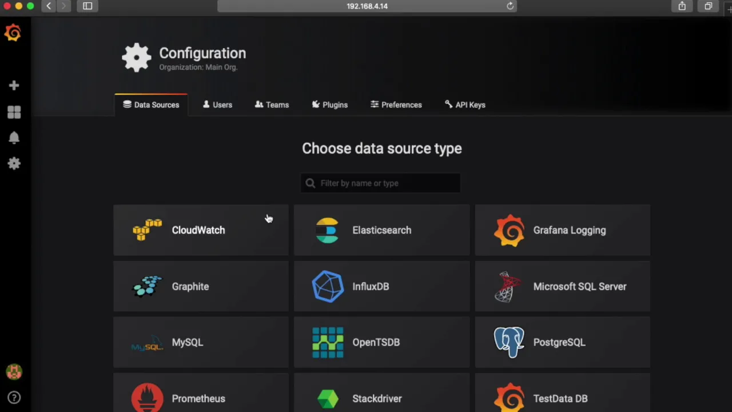Open the Help question mark icon

[14, 398]
